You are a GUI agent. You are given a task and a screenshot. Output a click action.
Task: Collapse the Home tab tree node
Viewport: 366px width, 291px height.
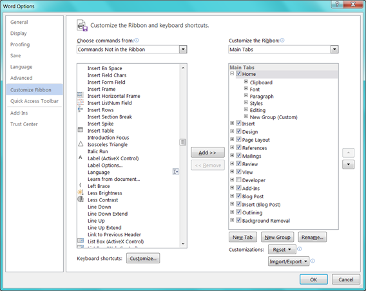[232, 73]
